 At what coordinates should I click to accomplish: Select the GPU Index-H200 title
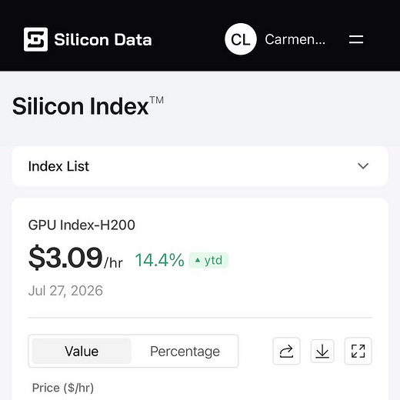click(82, 225)
